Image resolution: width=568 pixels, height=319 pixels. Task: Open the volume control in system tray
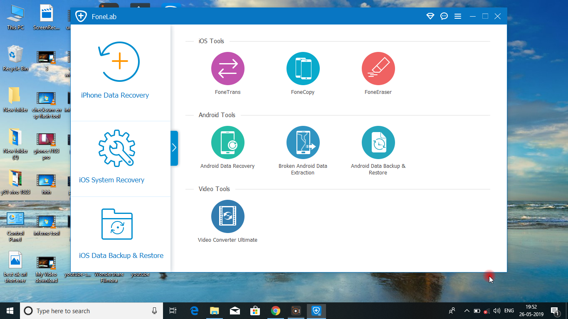point(496,311)
